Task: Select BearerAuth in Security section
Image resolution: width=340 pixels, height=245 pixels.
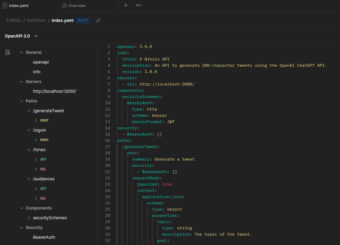Action: pyautogui.click(x=44, y=237)
